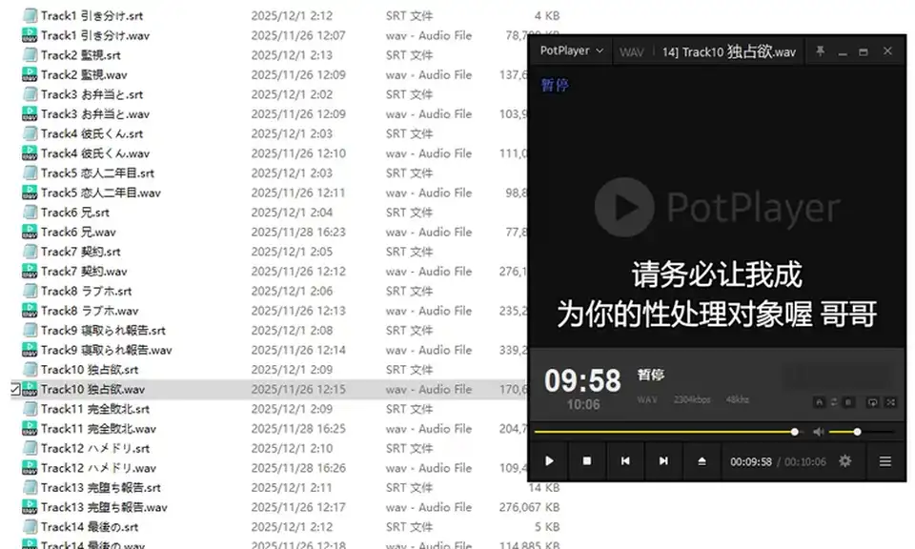The width and height of the screenshot is (915, 549).
Task: Select file Track2 監視.wav
Action: pos(84,74)
